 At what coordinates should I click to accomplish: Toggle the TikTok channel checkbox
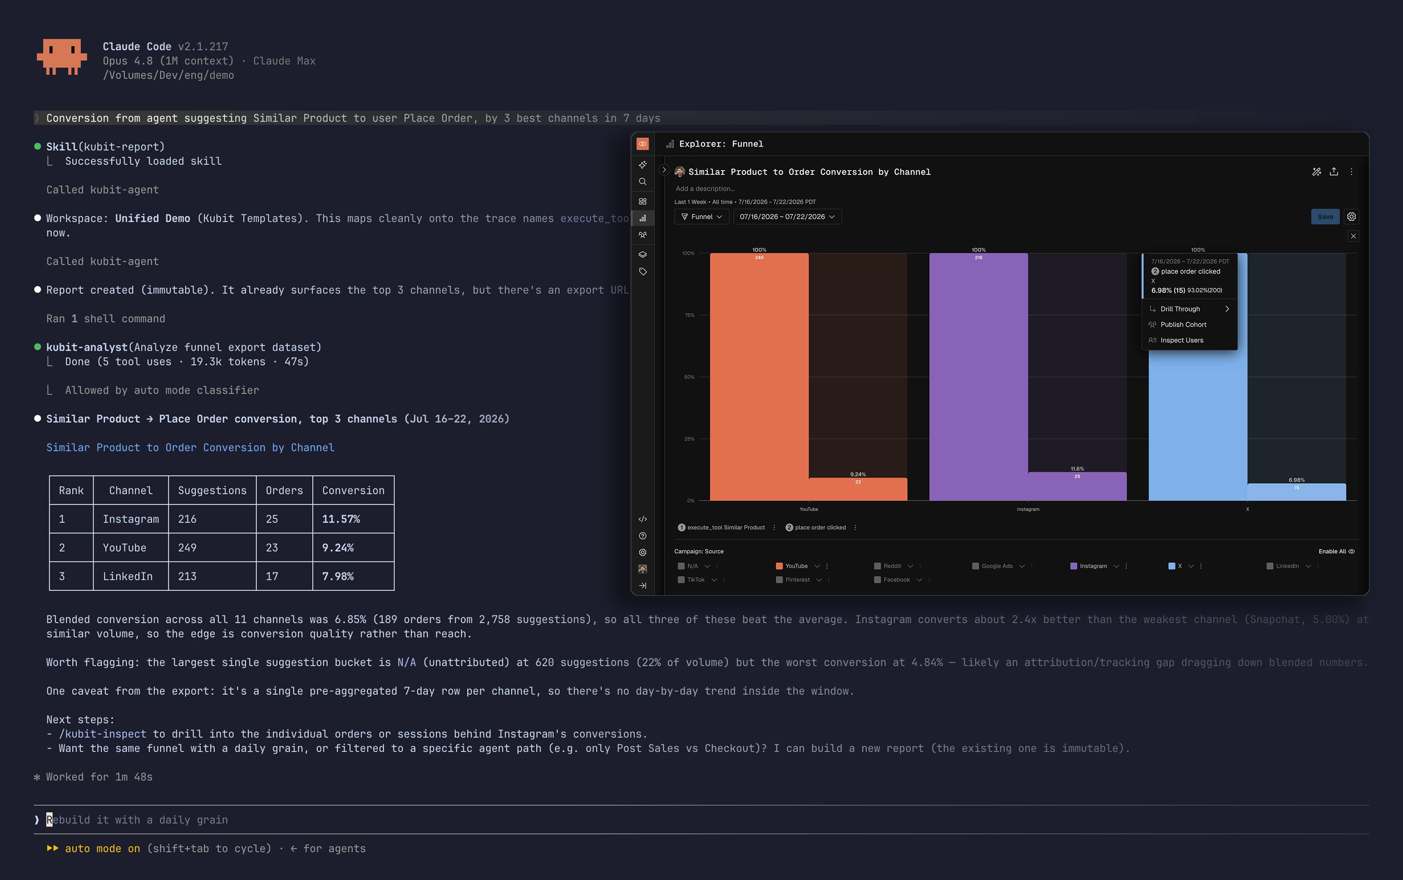pyautogui.click(x=681, y=580)
